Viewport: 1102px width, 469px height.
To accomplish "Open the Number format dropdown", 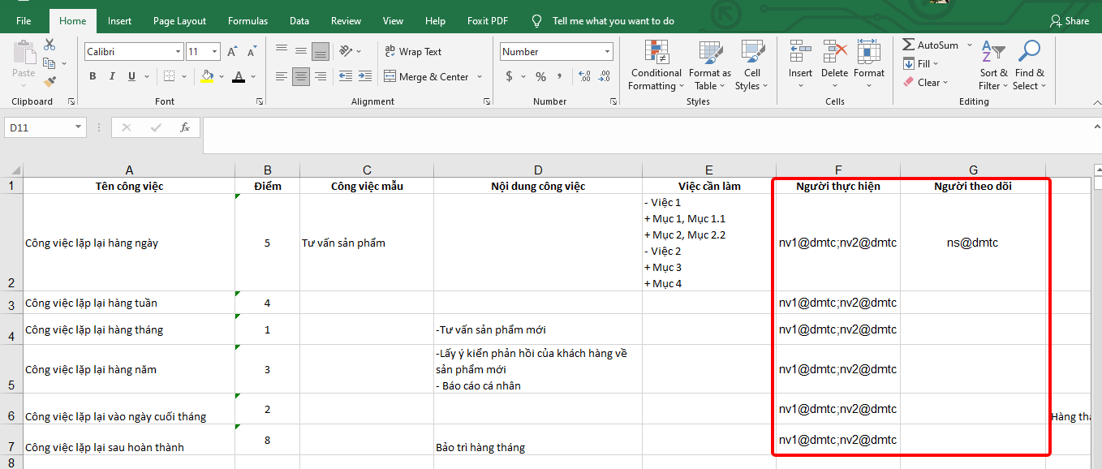I will (x=607, y=52).
